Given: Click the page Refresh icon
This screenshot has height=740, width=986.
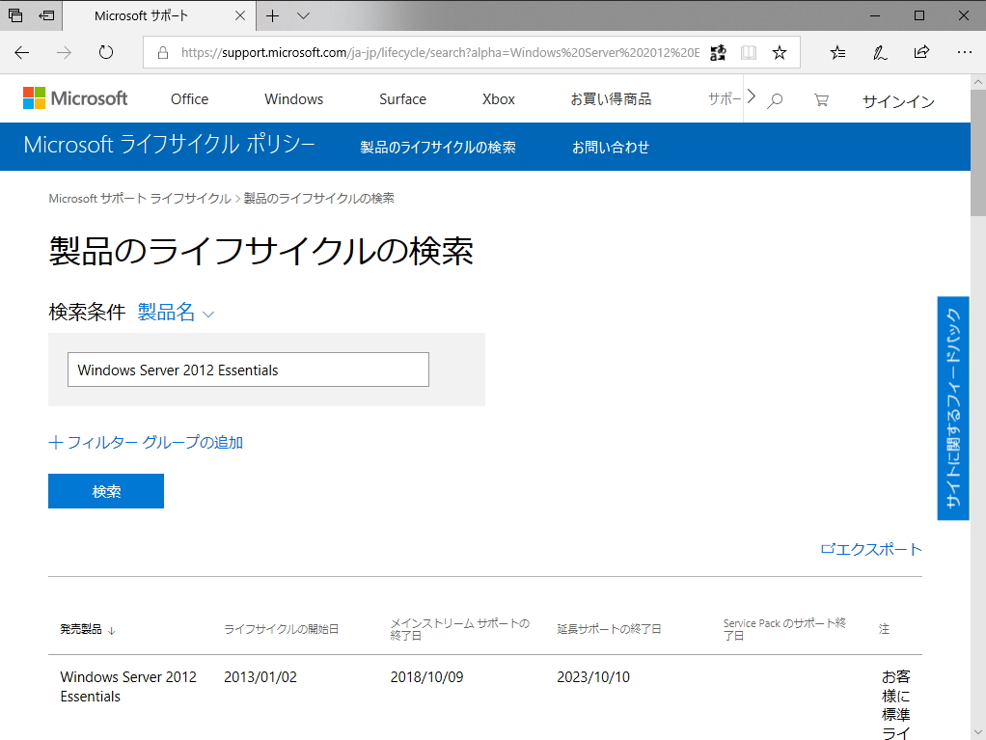Looking at the screenshot, I should [106, 52].
